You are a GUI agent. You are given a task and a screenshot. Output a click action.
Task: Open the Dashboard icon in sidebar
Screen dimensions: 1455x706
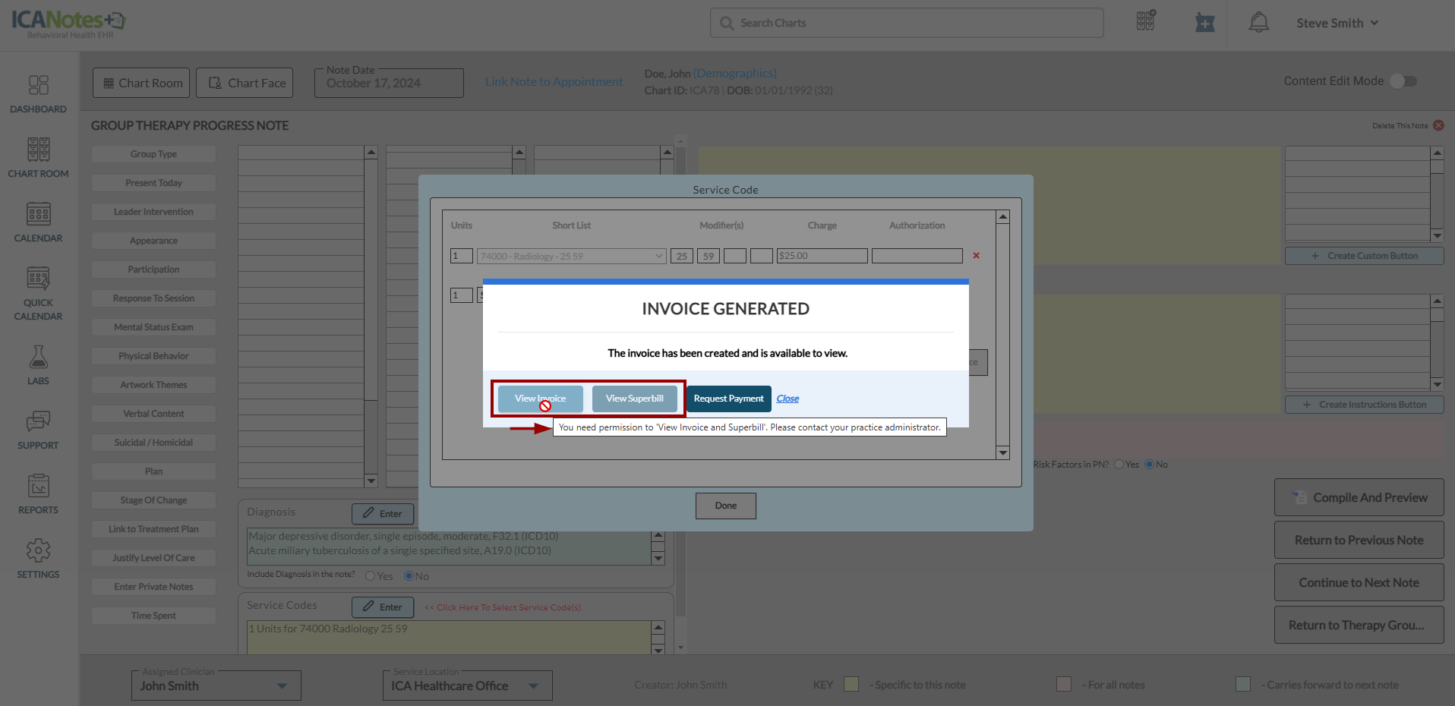pos(38,85)
